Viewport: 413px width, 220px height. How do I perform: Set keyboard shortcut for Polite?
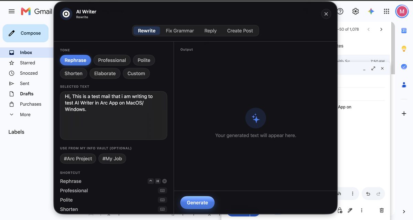(162, 200)
